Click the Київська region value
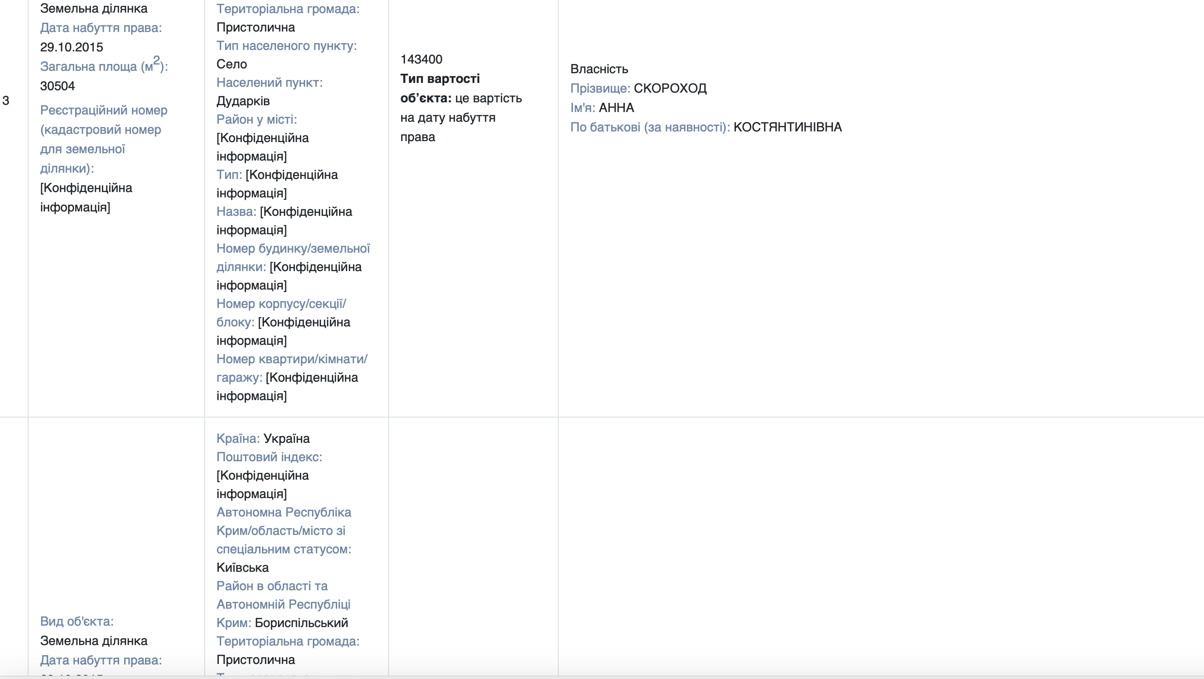The image size is (1204, 679). [242, 567]
